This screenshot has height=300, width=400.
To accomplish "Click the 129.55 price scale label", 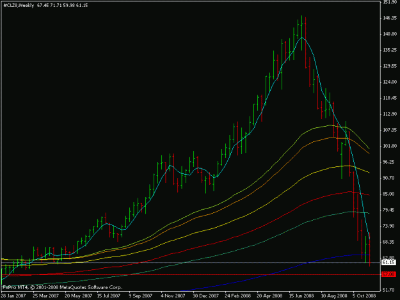I will [390, 66].
